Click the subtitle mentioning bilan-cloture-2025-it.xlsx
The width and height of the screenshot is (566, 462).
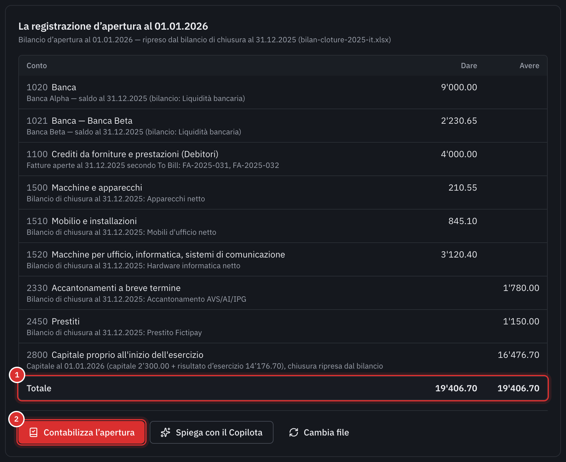(205, 40)
